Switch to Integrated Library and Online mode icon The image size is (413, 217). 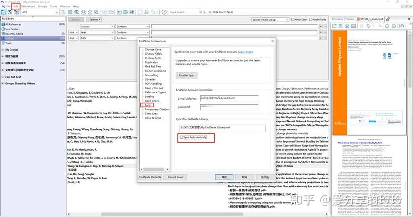pos(16,12)
